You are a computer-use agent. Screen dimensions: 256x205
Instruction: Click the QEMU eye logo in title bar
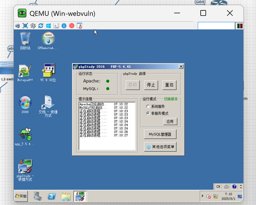click(x=22, y=13)
